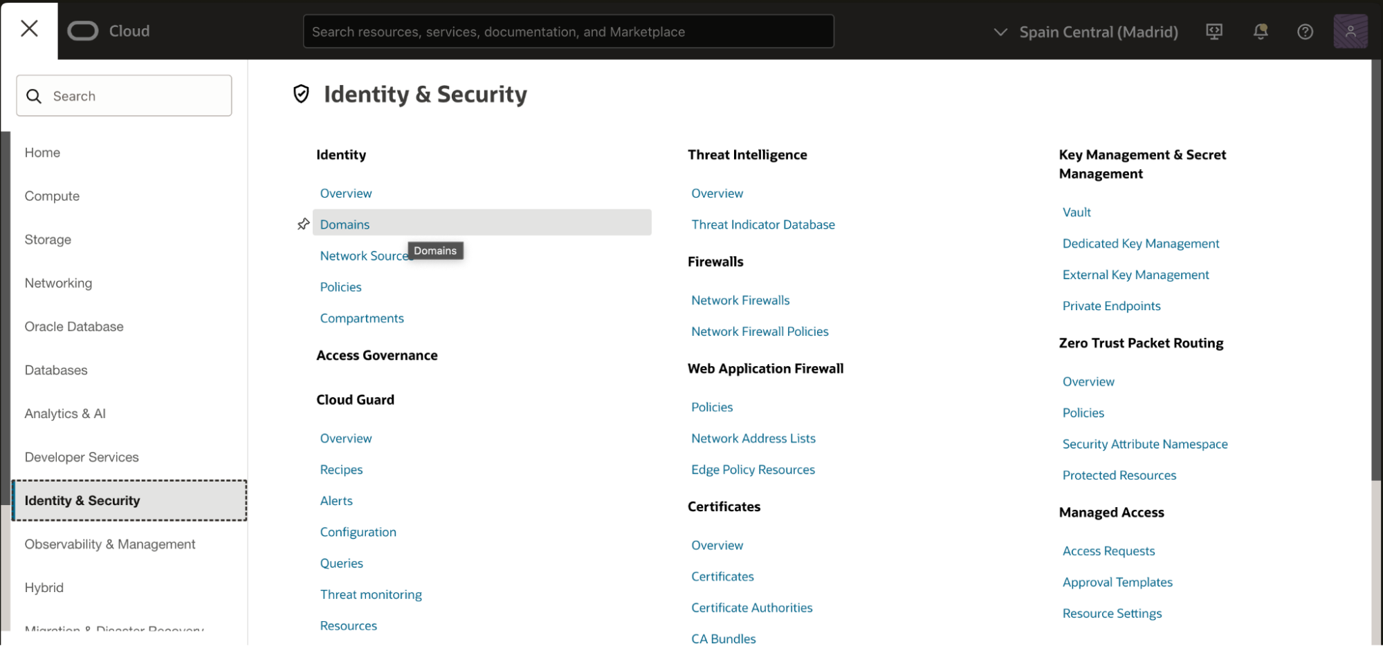Open the Network Firewalls link
This screenshot has height=646, width=1383.
pyautogui.click(x=740, y=301)
